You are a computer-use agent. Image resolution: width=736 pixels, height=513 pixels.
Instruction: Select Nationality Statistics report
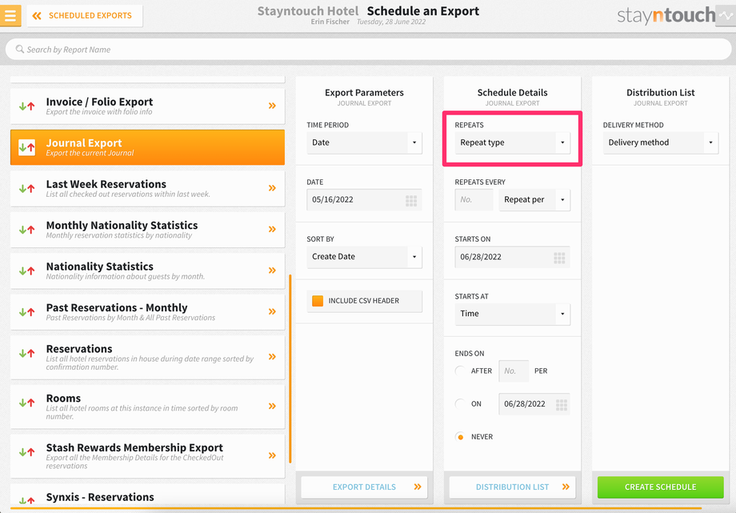coord(147,271)
